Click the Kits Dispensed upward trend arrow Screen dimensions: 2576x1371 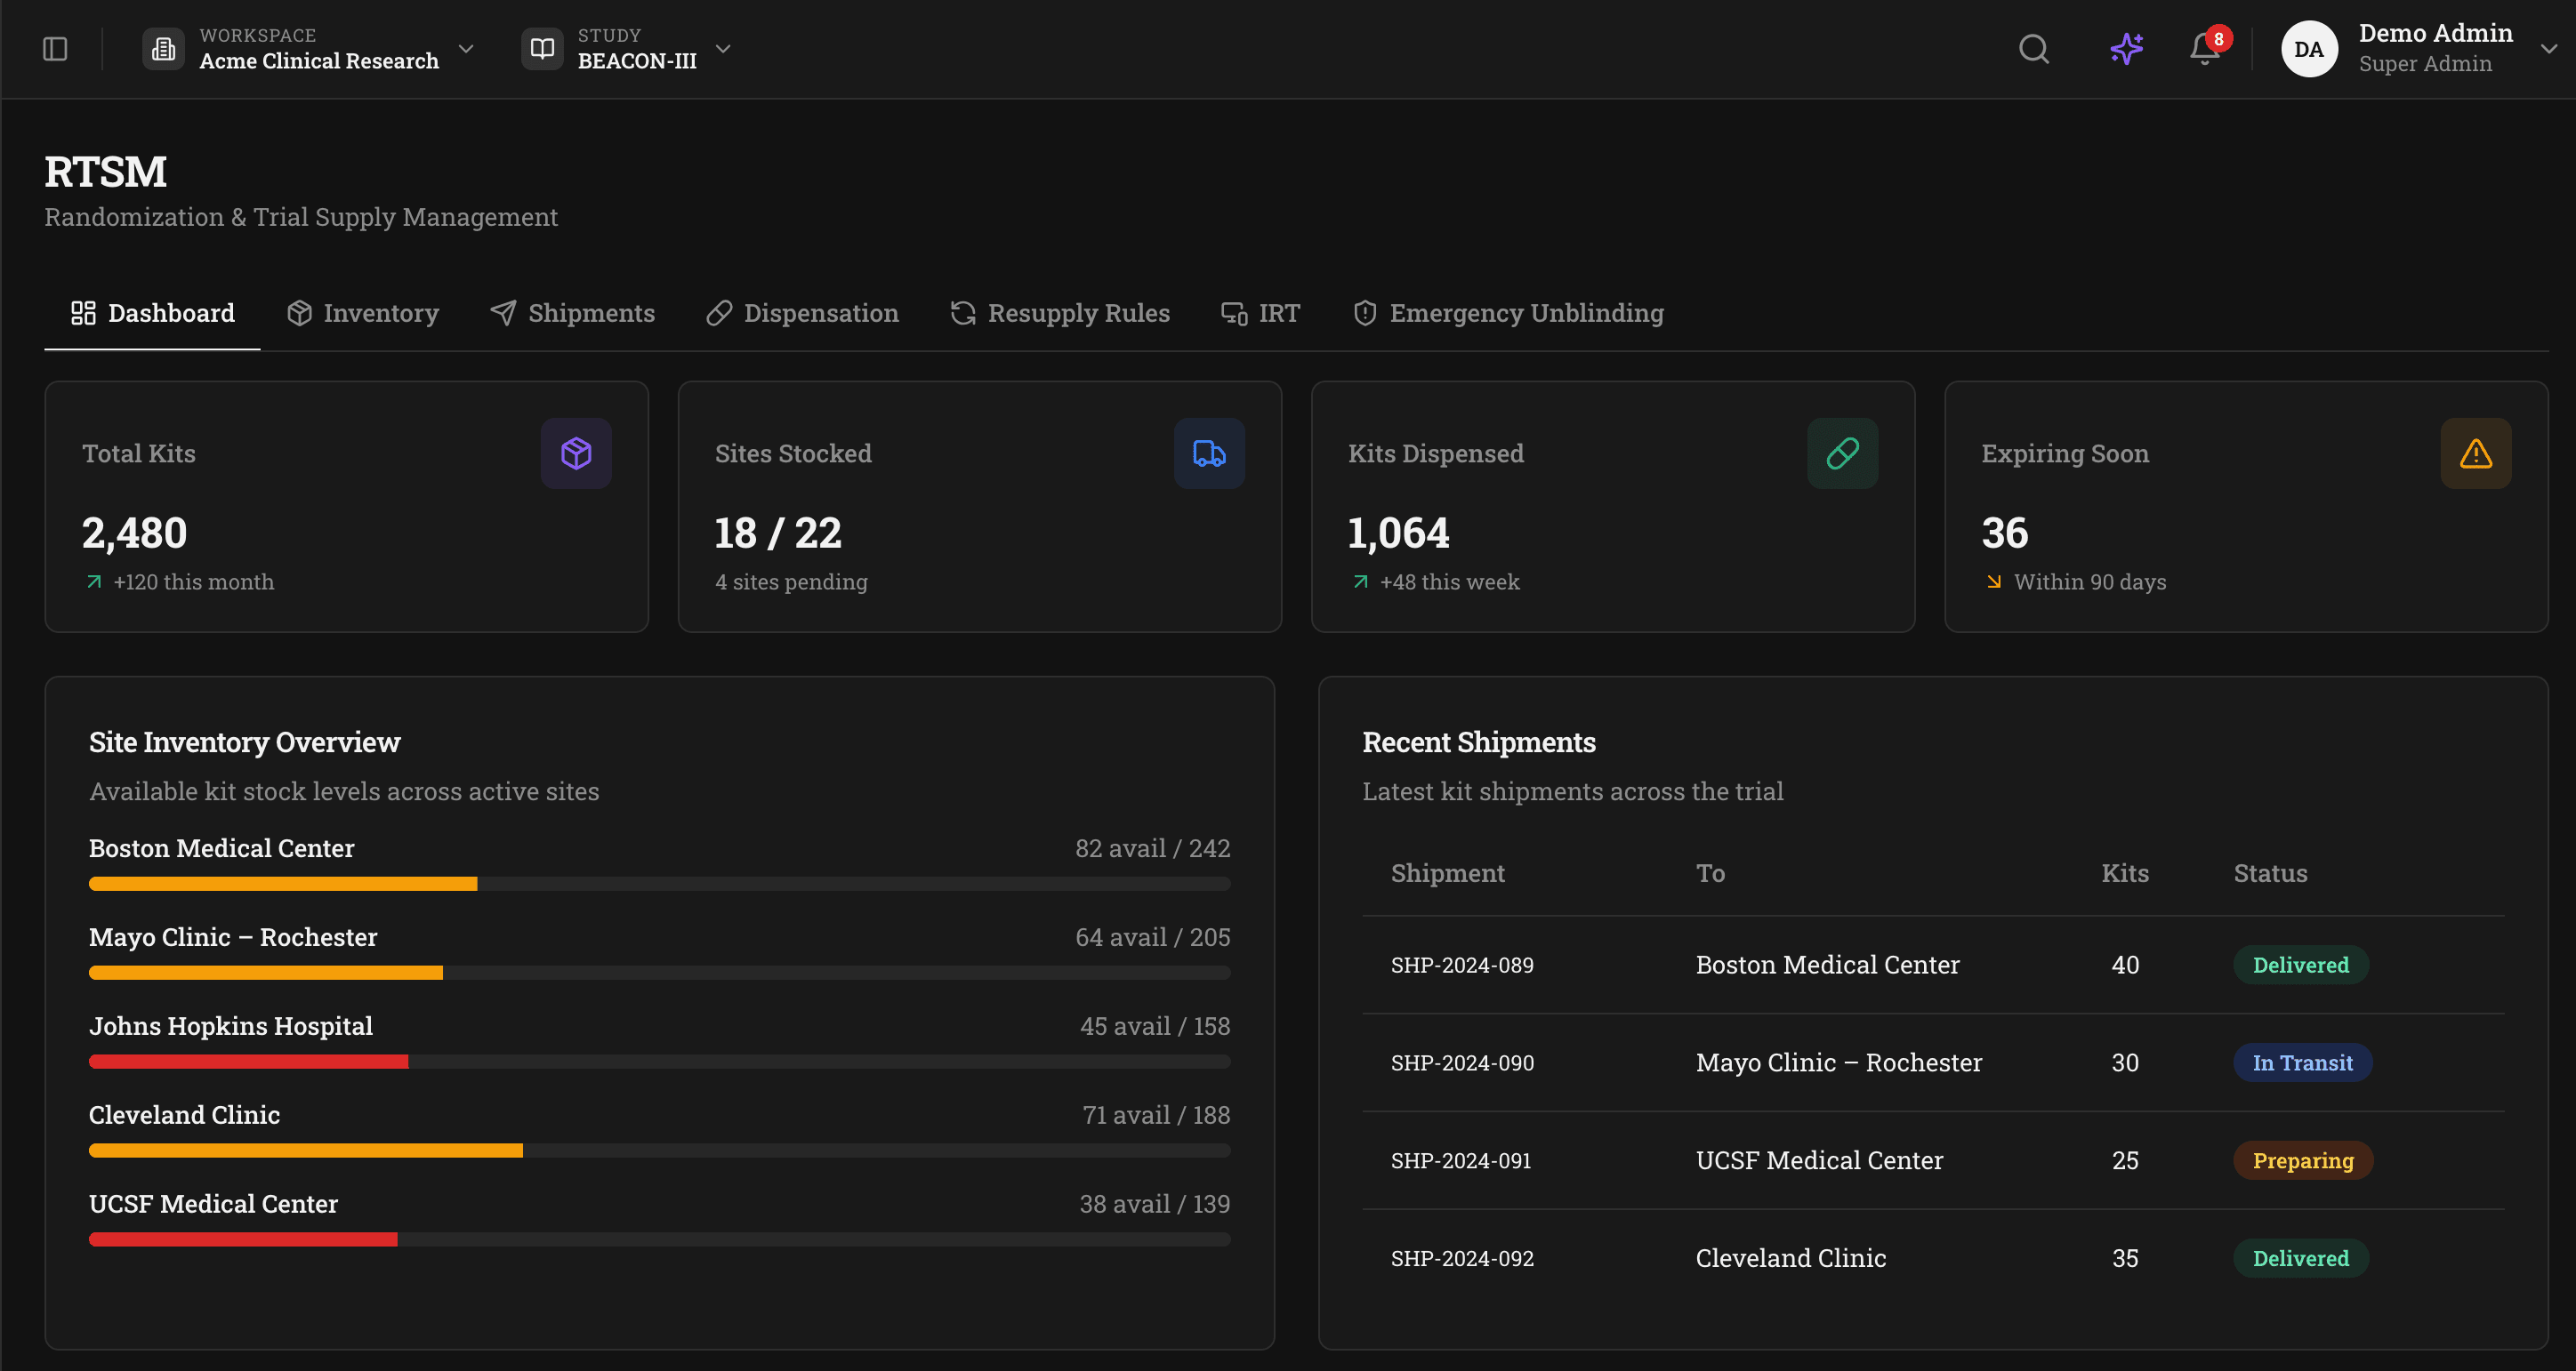point(1360,581)
